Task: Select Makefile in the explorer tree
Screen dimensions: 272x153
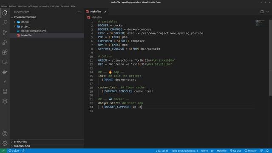Action: (47, 35)
